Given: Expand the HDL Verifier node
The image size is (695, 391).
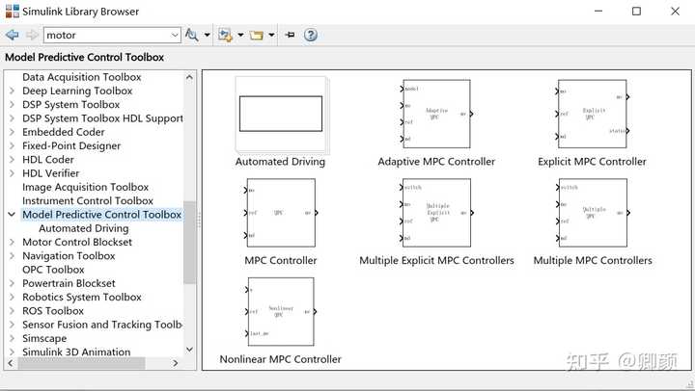Looking at the screenshot, I should 12,173.
